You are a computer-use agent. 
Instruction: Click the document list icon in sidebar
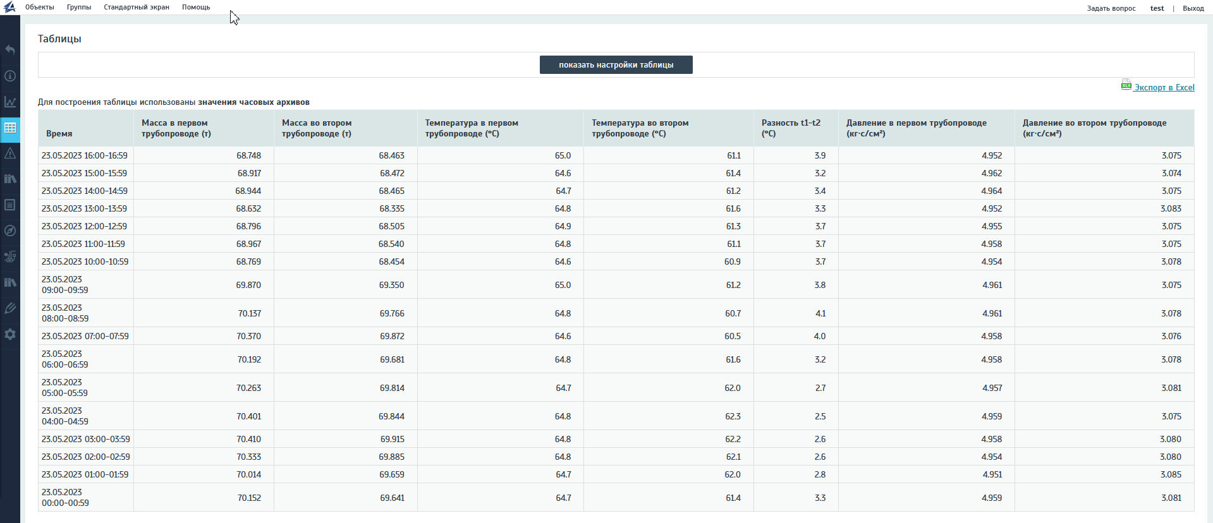(x=10, y=205)
